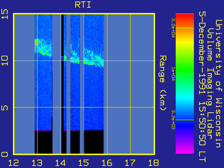Click the x-axis label 13
The height and width of the screenshot is (168, 224).
pos(37,163)
